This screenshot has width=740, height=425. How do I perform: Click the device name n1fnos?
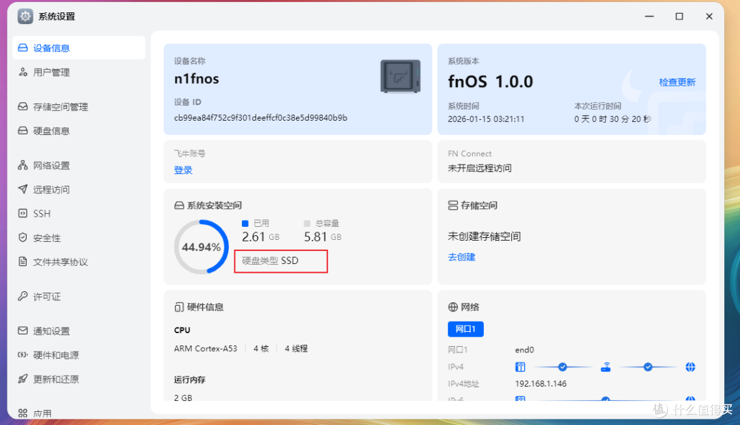click(197, 78)
